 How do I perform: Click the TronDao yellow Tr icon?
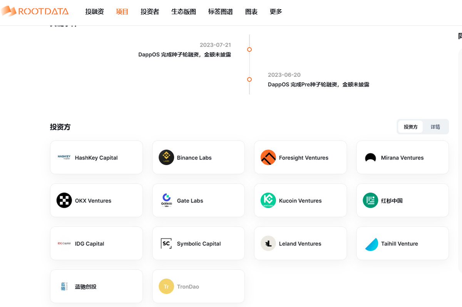pyautogui.click(x=166, y=287)
